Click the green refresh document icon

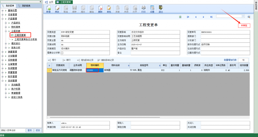tap(180, 17)
